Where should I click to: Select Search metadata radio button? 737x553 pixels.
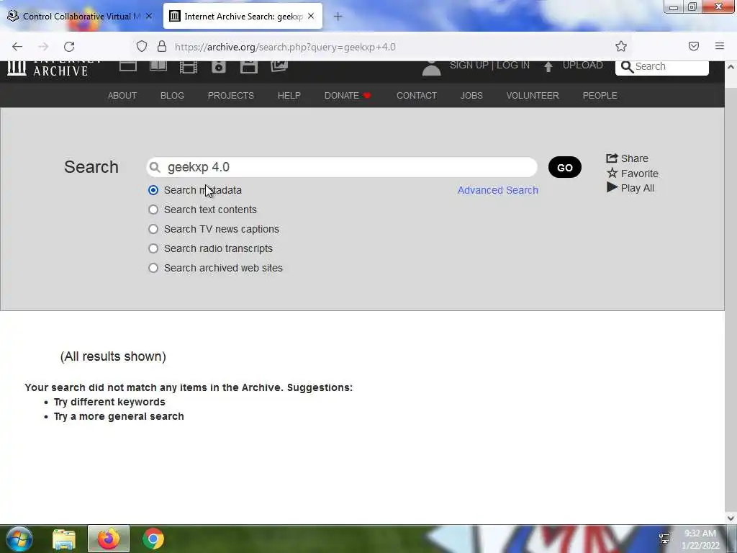[153, 190]
